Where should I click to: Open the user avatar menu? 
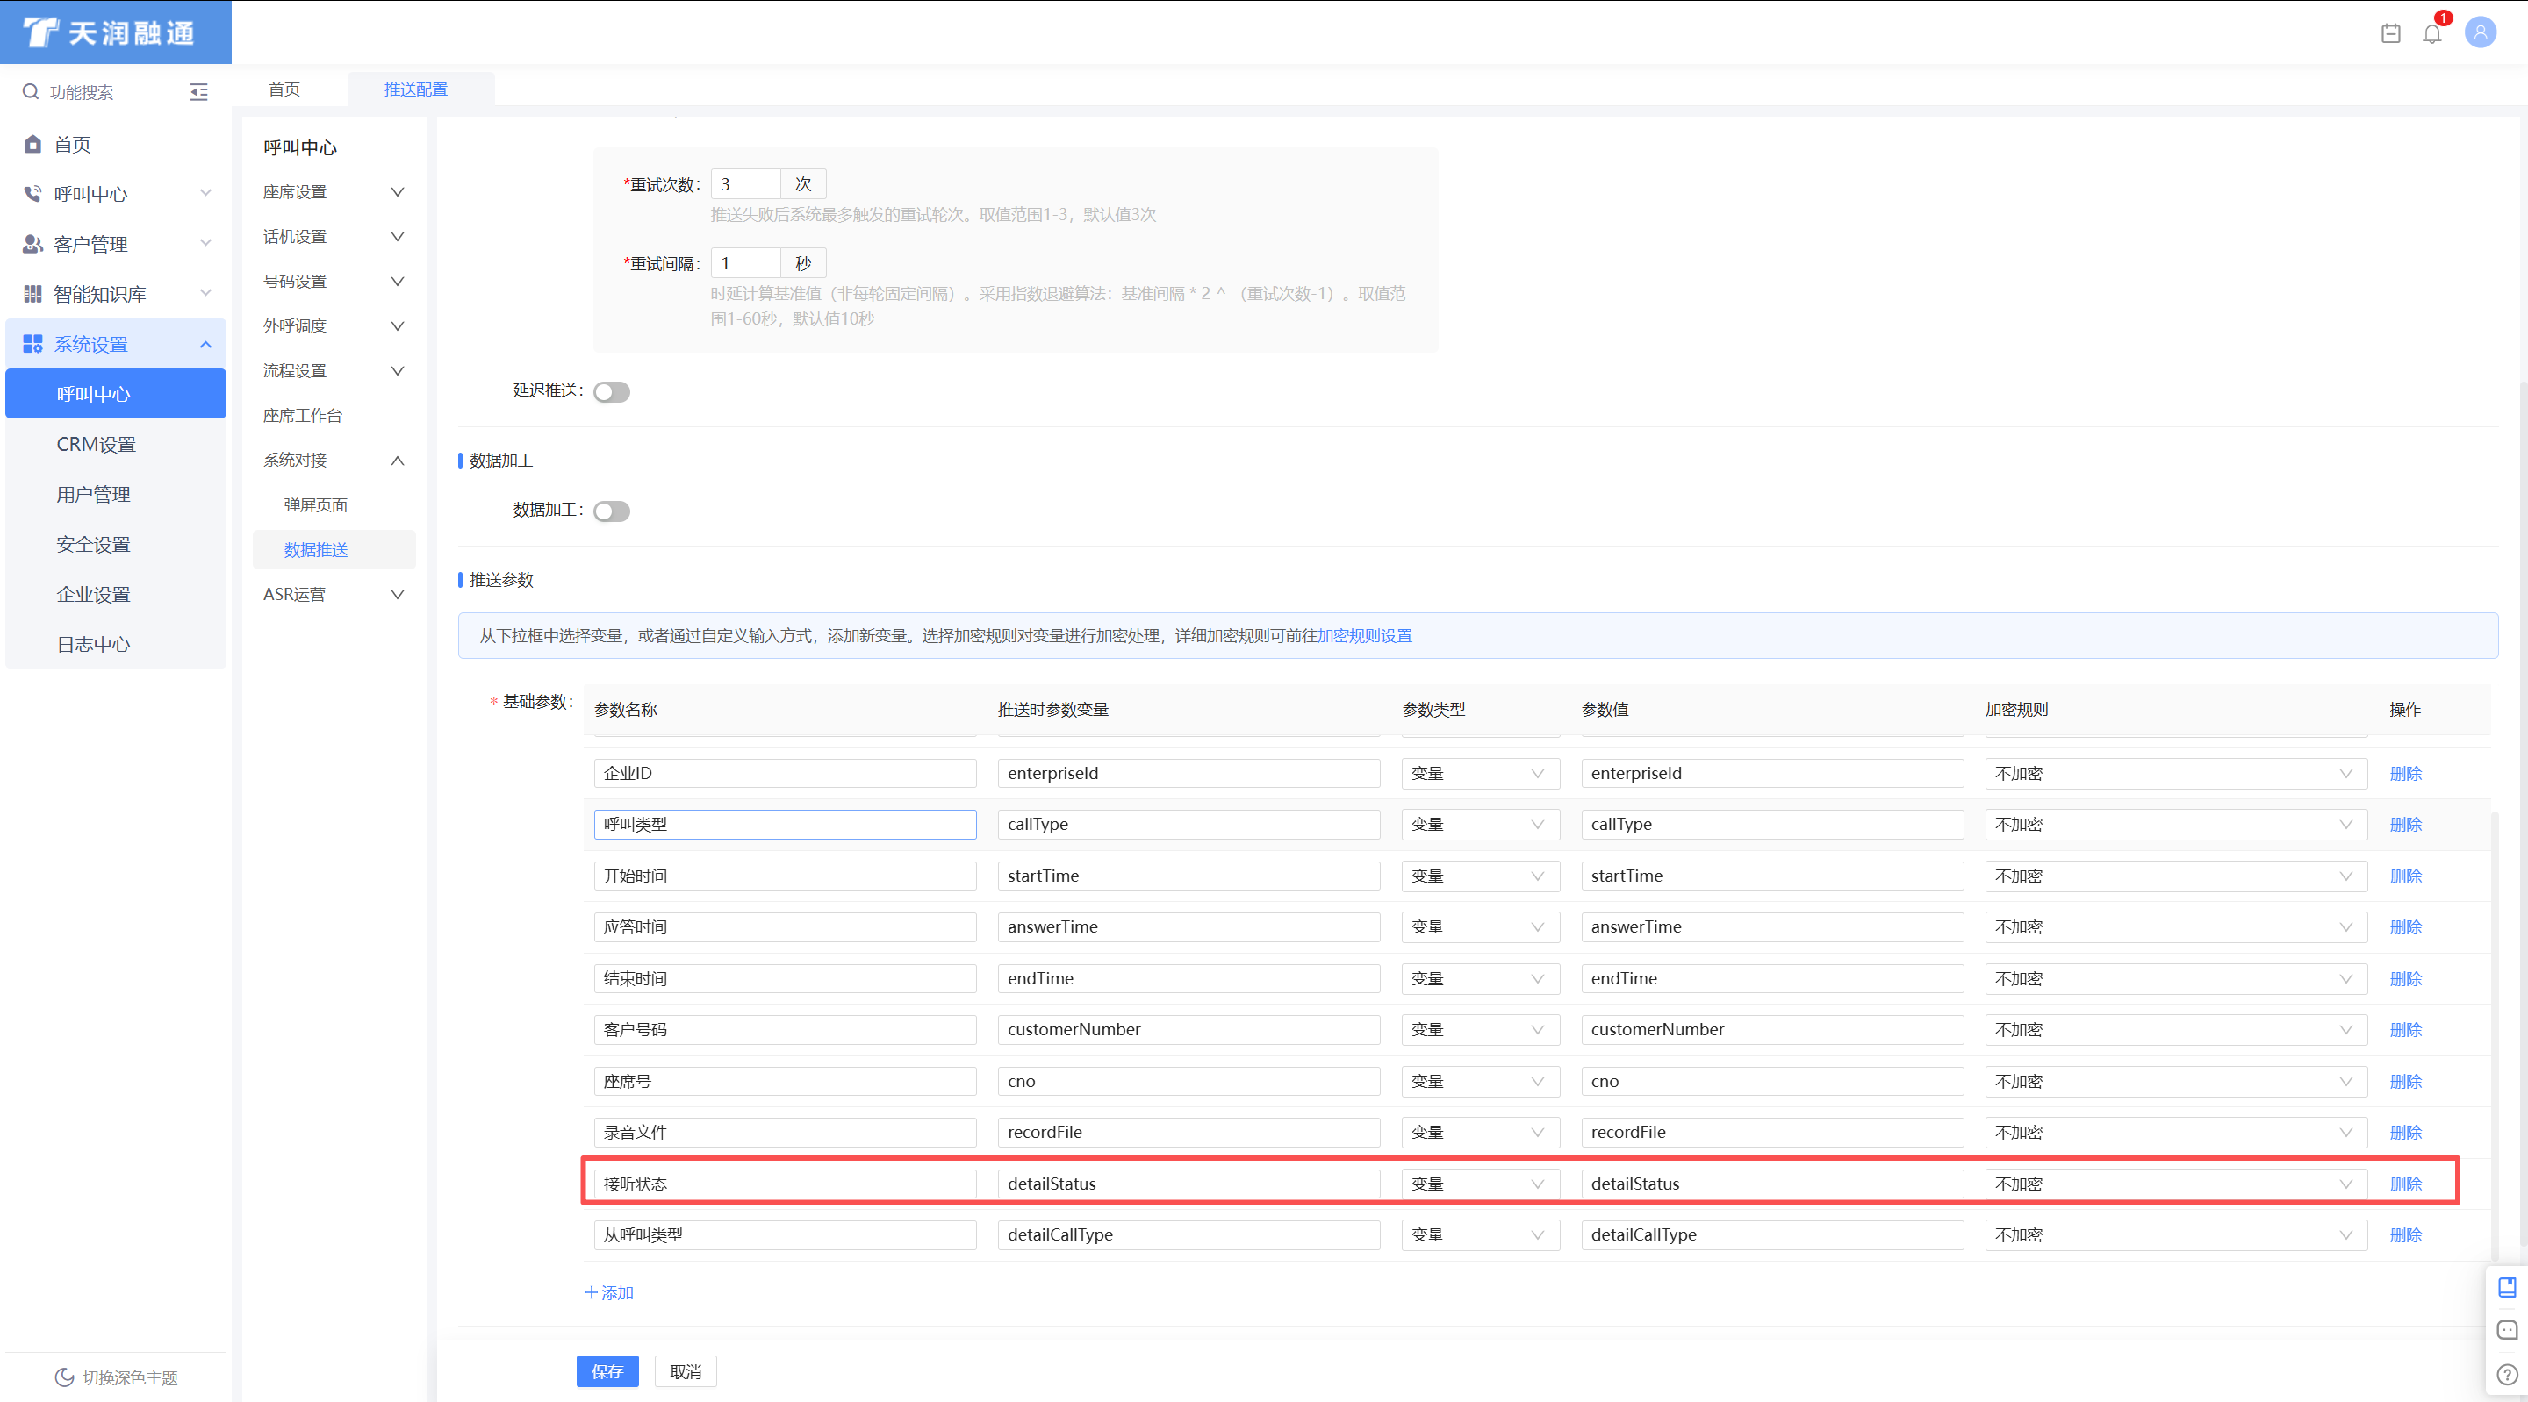click(x=2480, y=33)
